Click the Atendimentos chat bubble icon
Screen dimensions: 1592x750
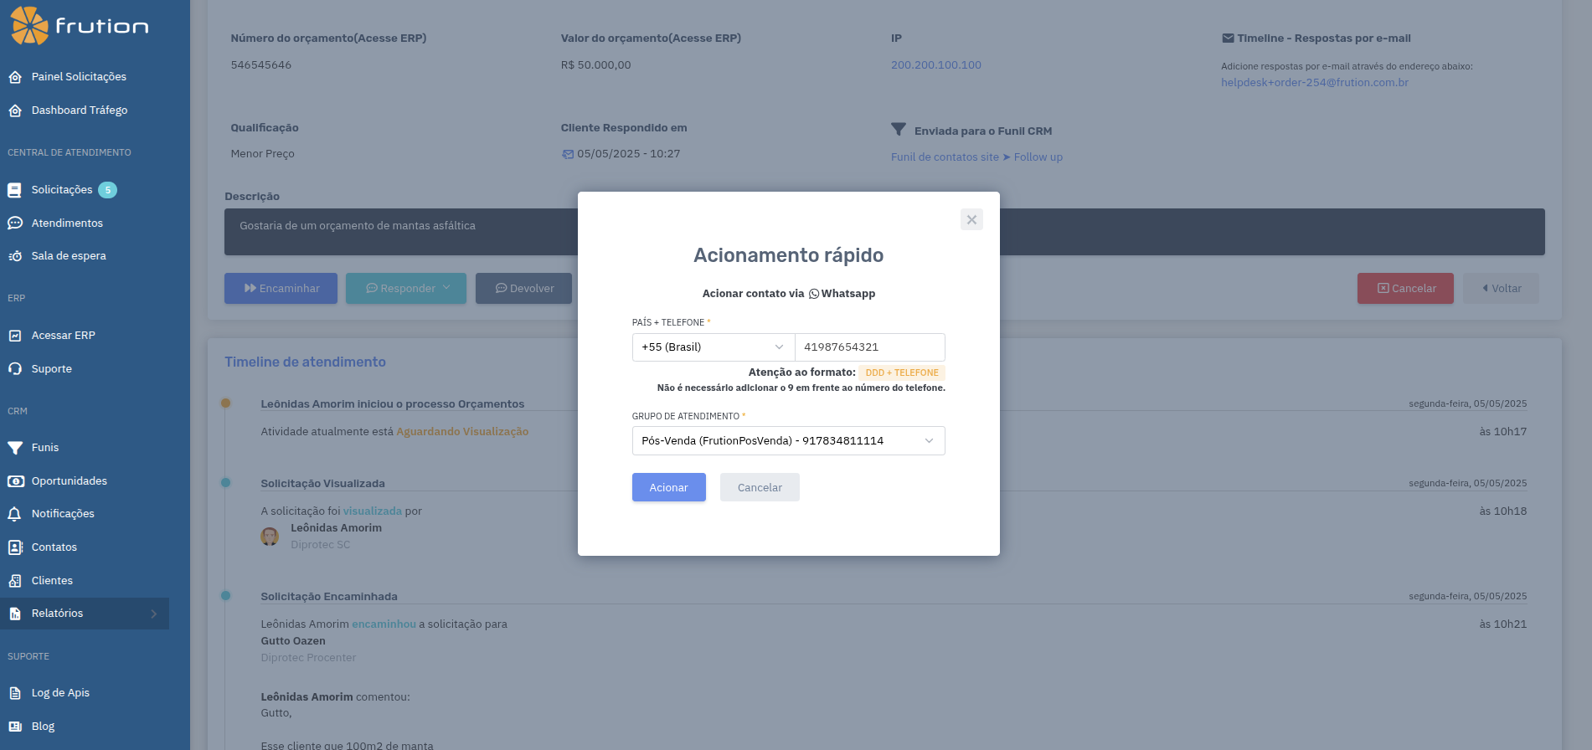[x=15, y=223]
